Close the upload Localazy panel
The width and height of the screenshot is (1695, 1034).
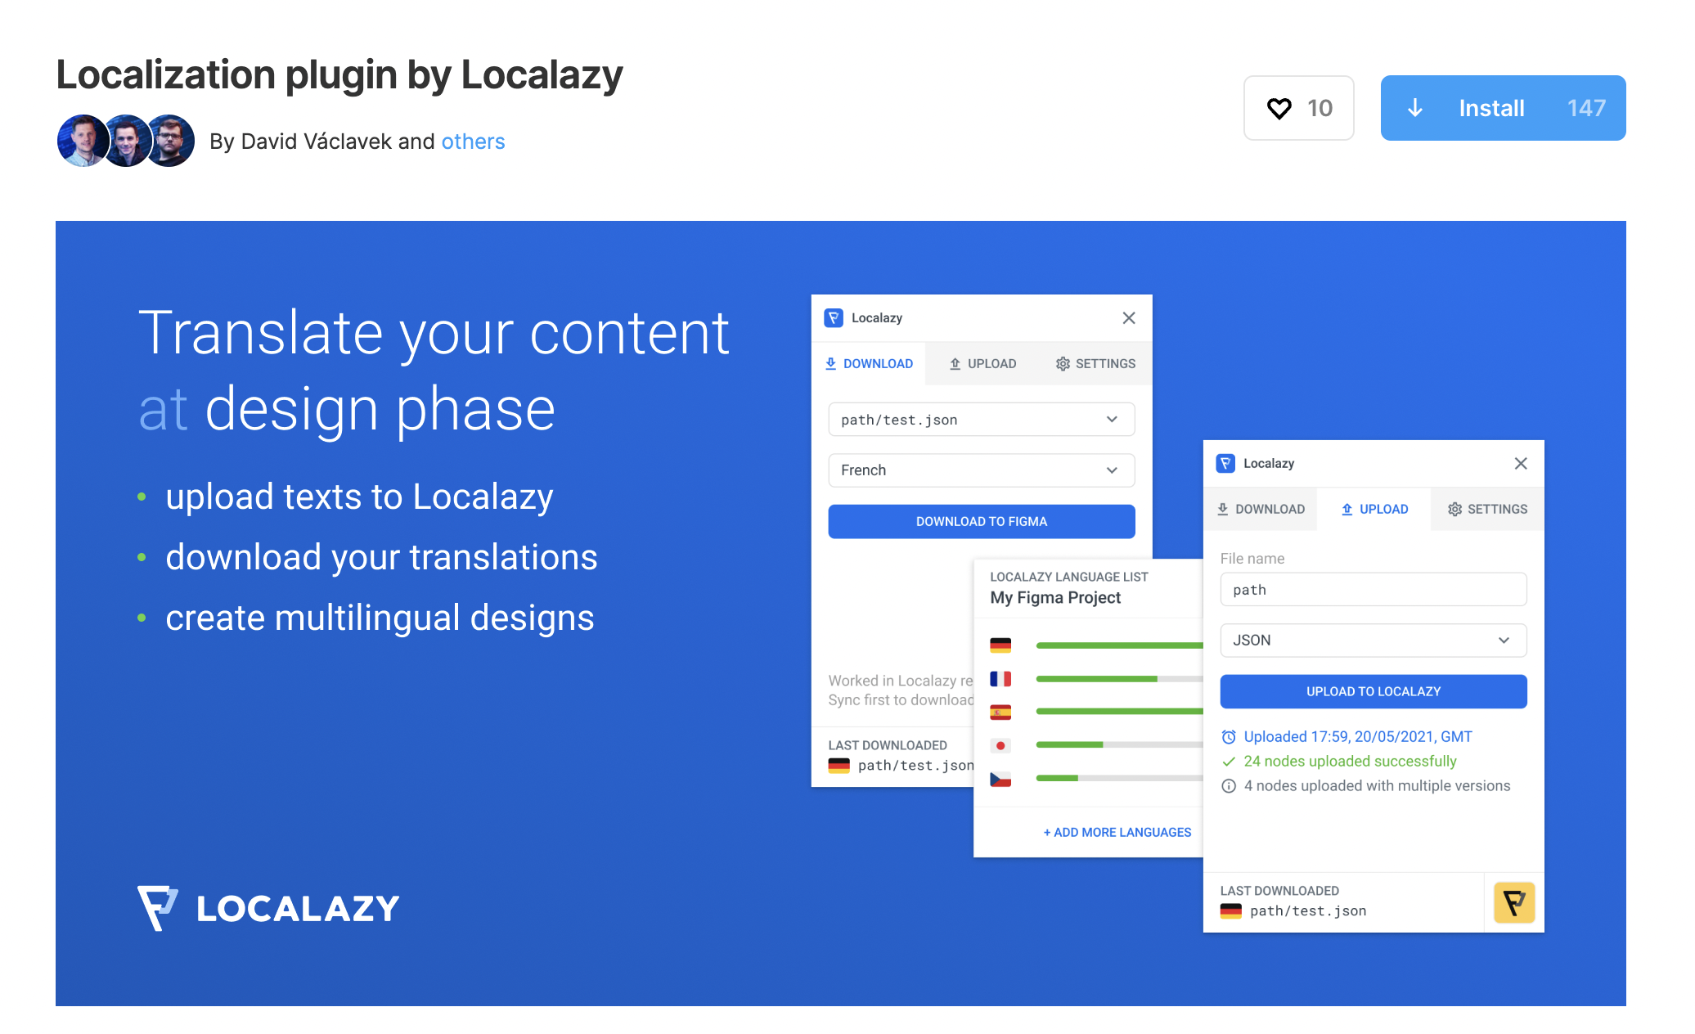point(1521,463)
